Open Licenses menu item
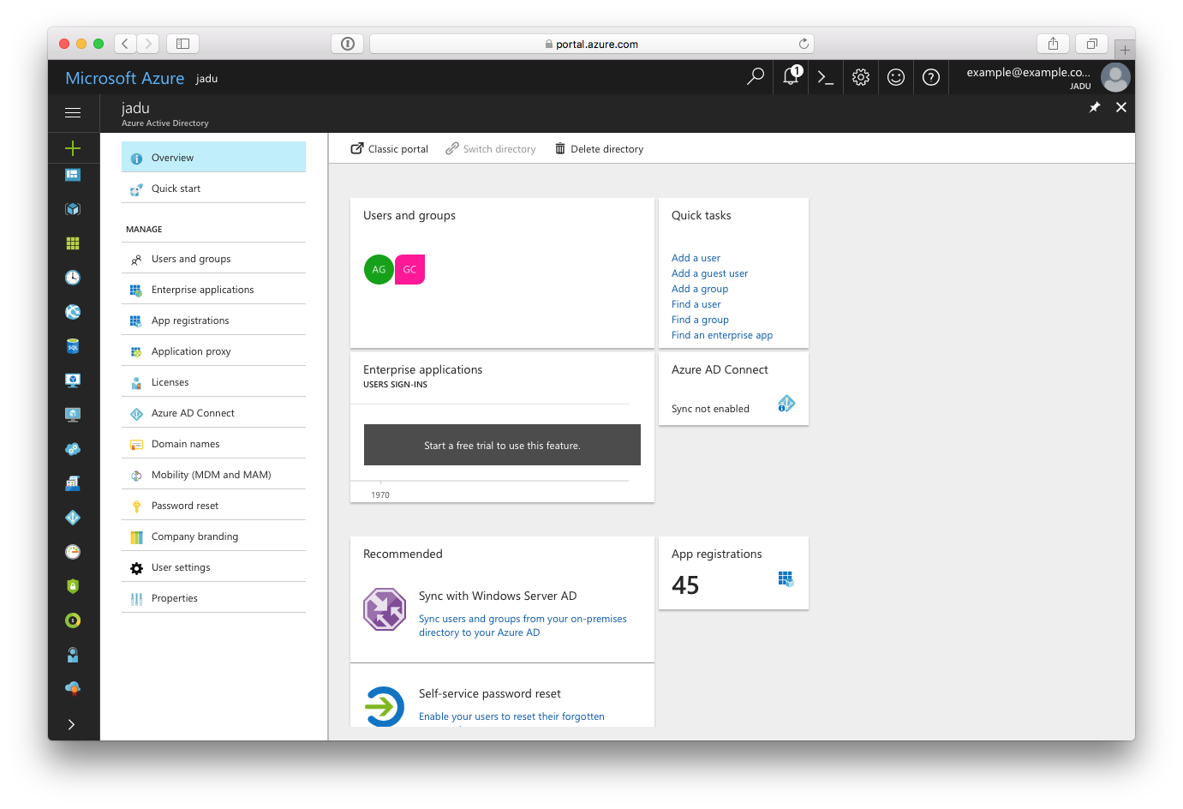This screenshot has height=809, width=1183. click(x=213, y=382)
